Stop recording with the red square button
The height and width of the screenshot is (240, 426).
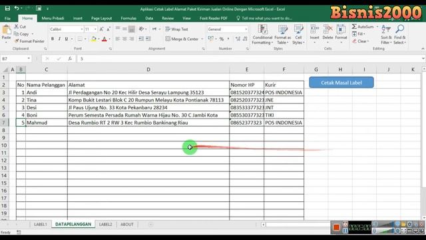point(336,227)
